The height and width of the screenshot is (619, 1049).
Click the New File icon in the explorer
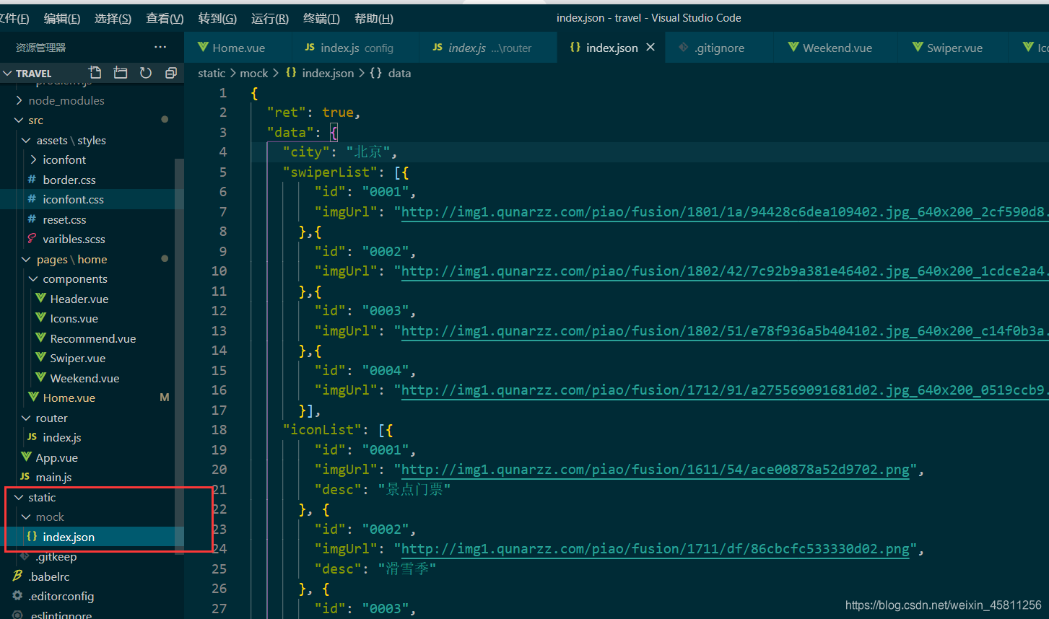(x=95, y=73)
